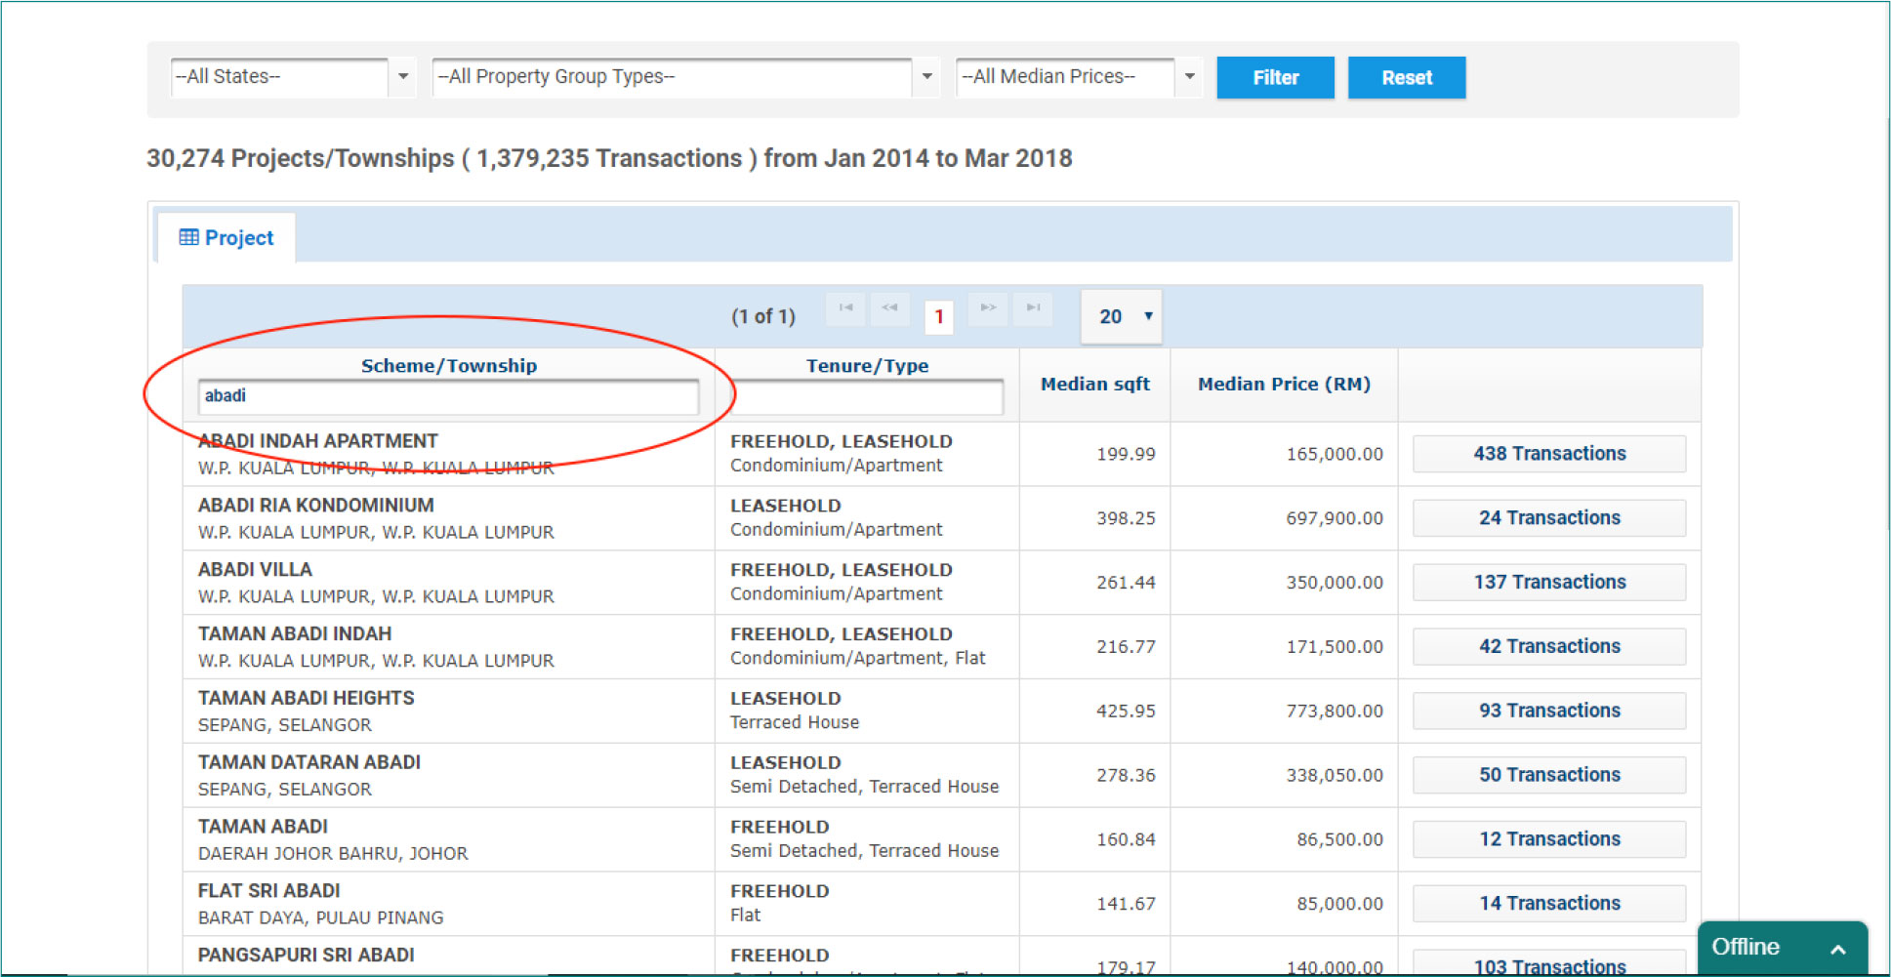
Task: Select page 1 in pagination
Action: (x=938, y=316)
